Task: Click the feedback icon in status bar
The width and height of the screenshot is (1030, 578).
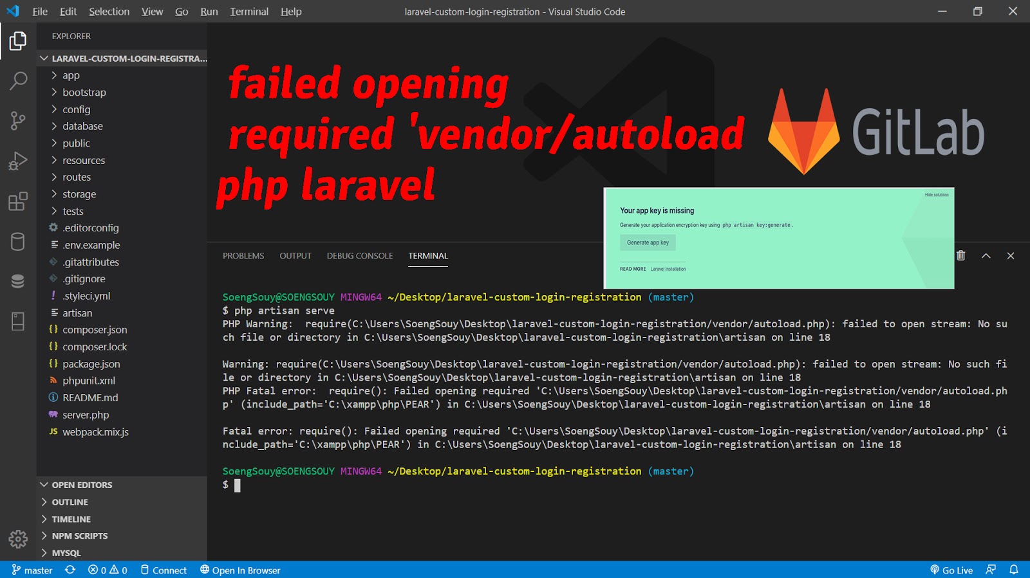Action: (991, 570)
